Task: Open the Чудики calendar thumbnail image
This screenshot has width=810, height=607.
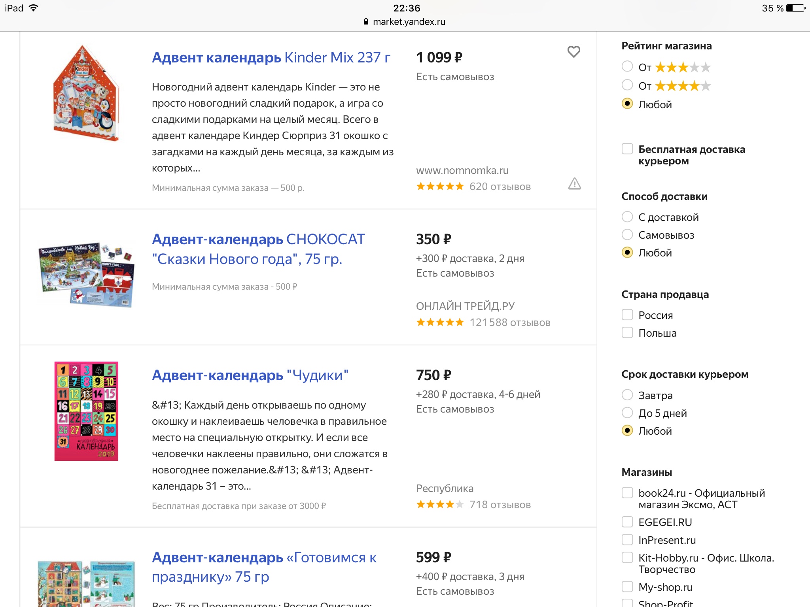Action: (86, 411)
